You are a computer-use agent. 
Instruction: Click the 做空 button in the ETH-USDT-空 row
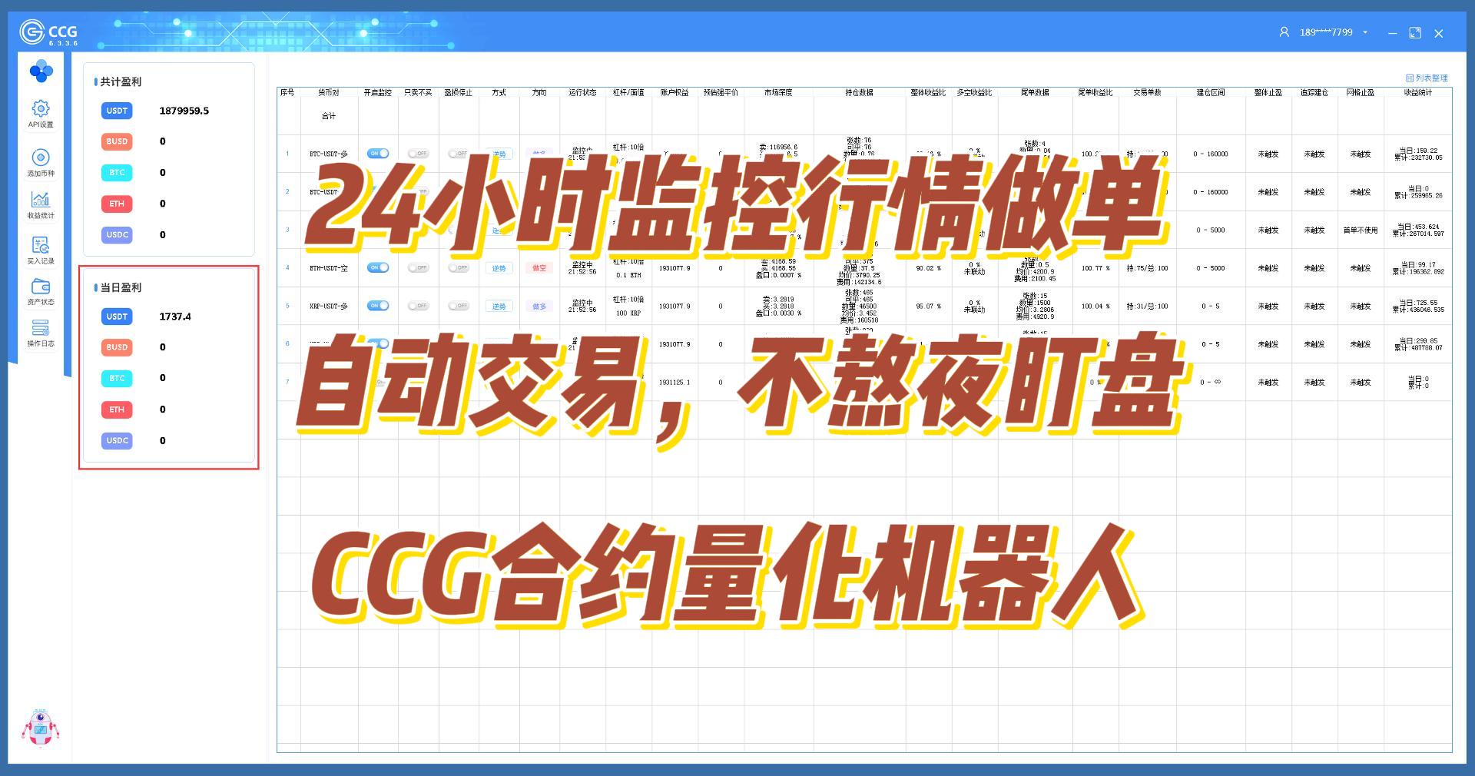tap(539, 268)
